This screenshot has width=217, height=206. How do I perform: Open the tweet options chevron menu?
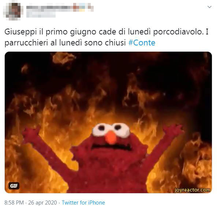point(210,7)
